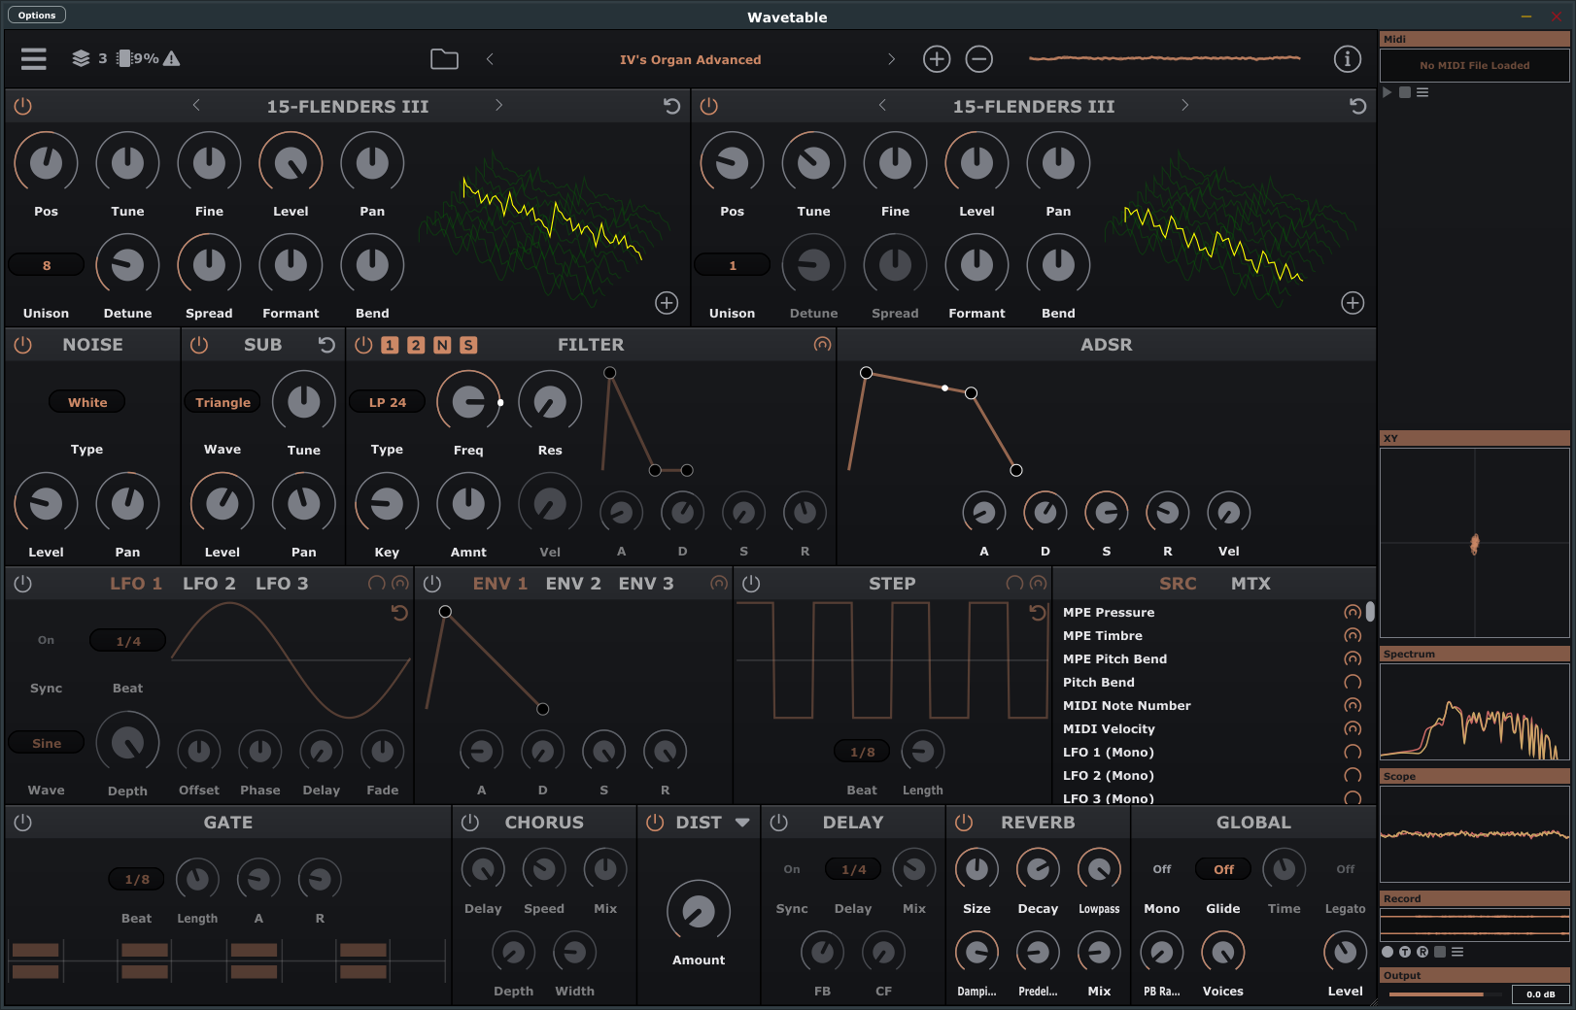Open the hamburger main menu

34,59
